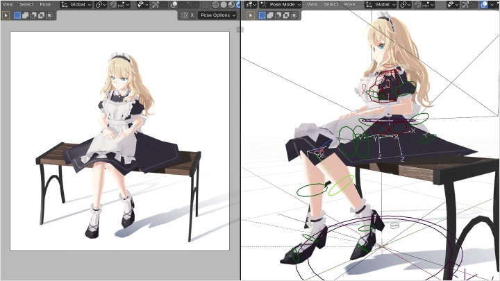Viewport: 500px width, 281px height.
Task: Click the pivot point icon in left header
Action: (101, 4)
